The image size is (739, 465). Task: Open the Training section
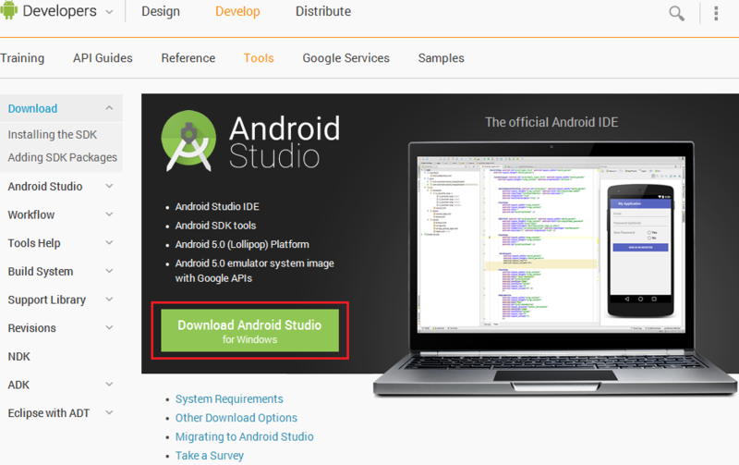[22, 58]
